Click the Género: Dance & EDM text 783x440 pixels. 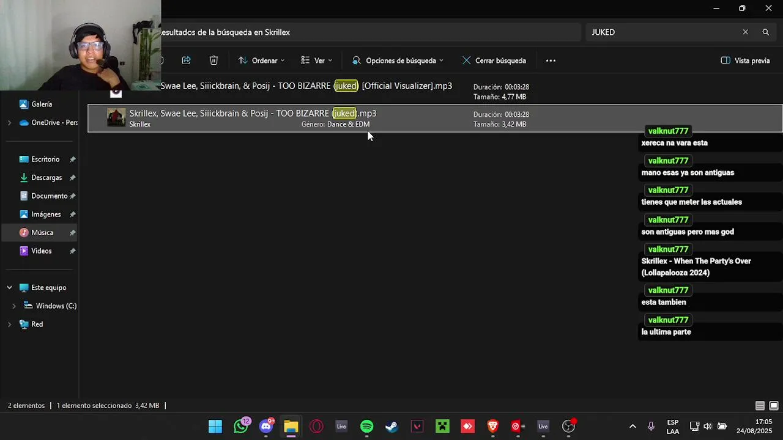335,124
